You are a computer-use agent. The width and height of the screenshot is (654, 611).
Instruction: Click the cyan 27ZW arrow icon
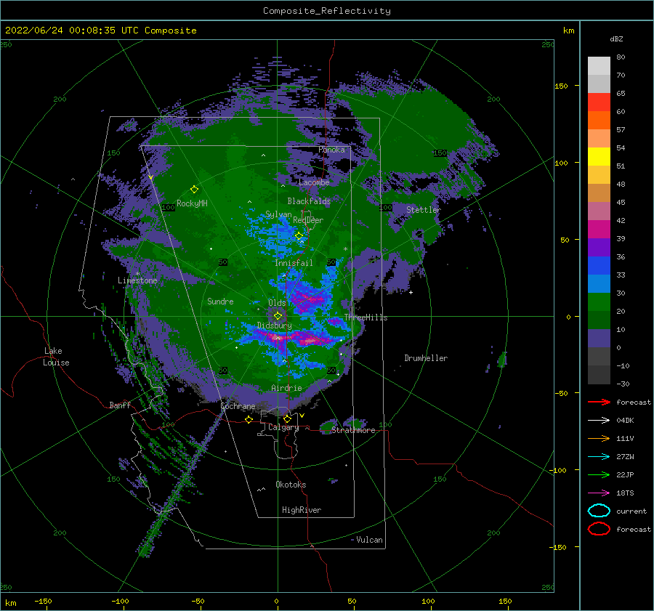599,457
